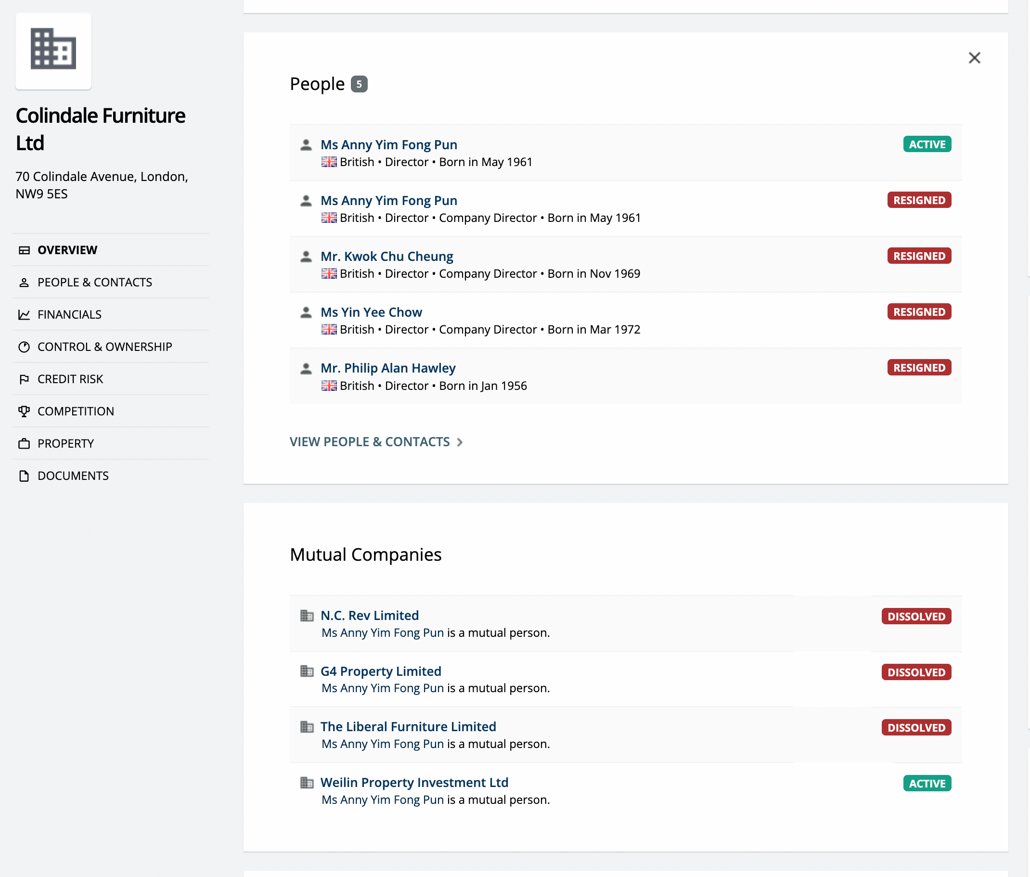Open The Liberal Furniture Limited company
1030x877 pixels.
click(408, 727)
